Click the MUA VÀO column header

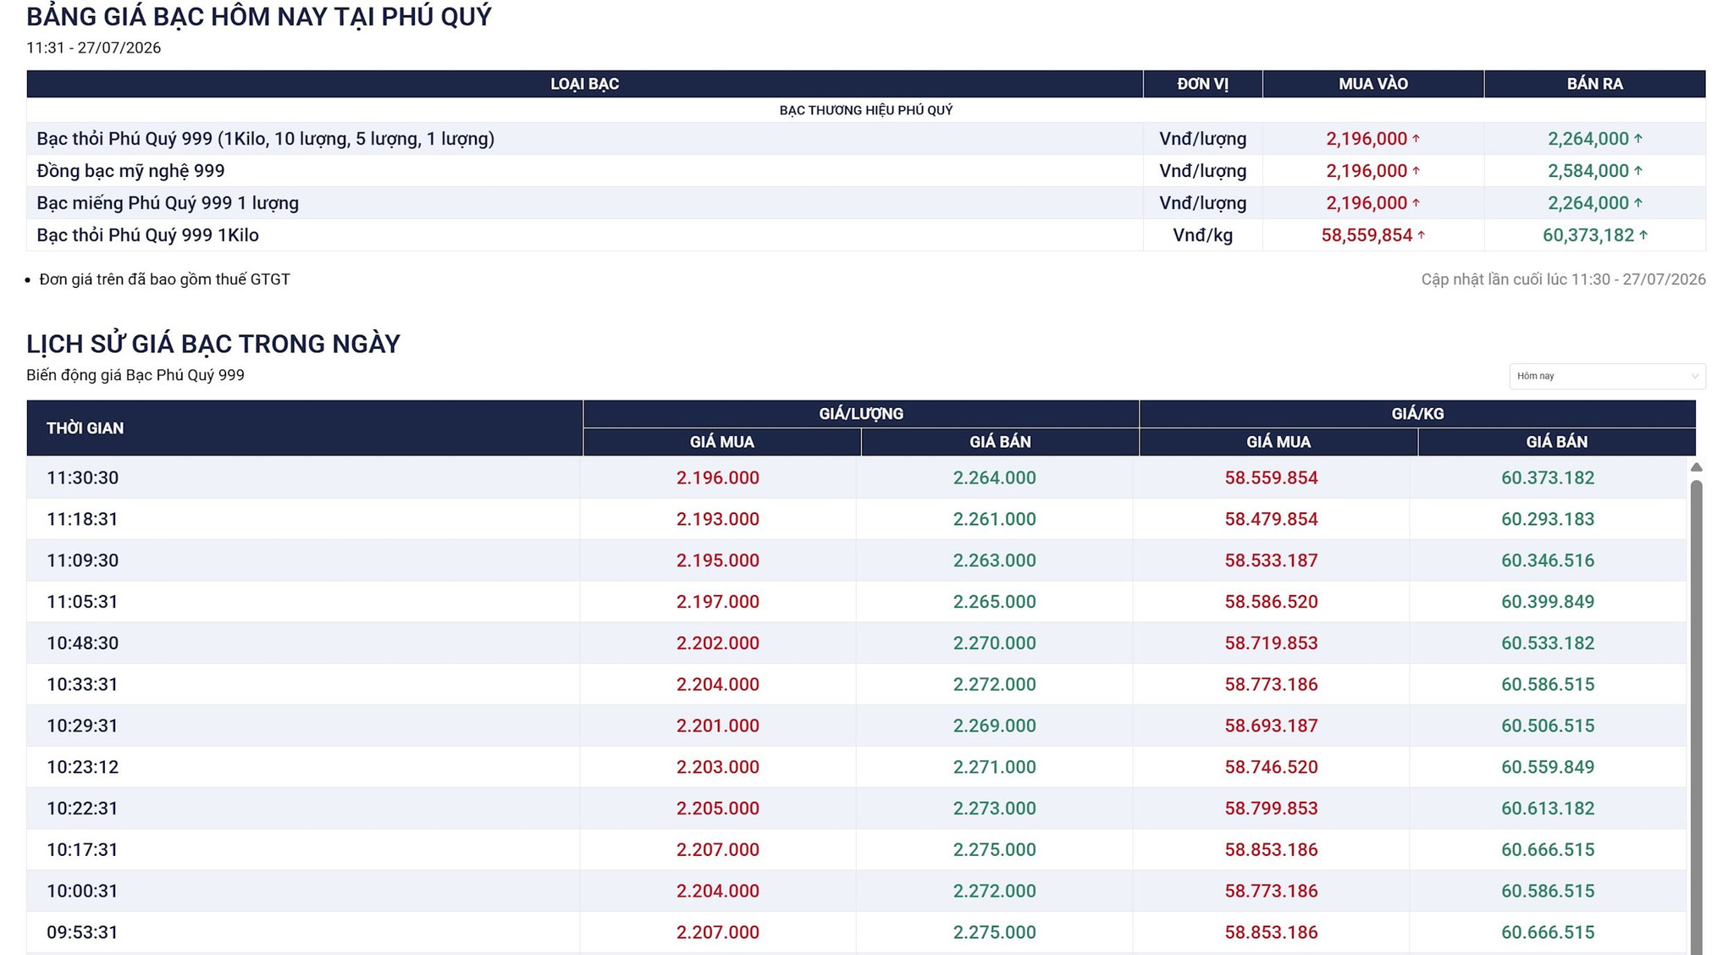[x=1372, y=84]
